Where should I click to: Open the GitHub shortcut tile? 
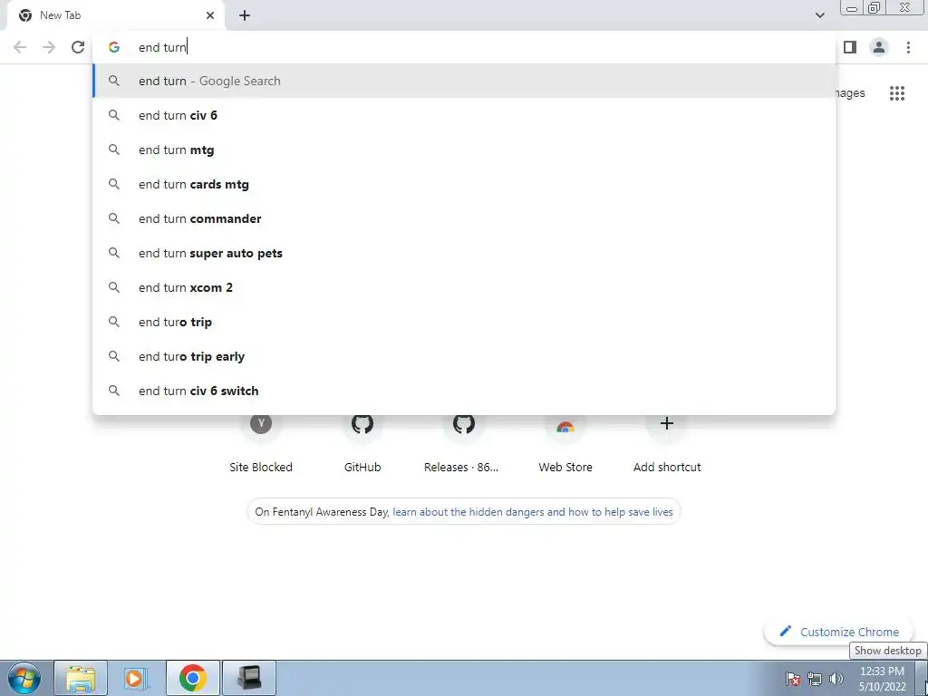click(x=362, y=444)
